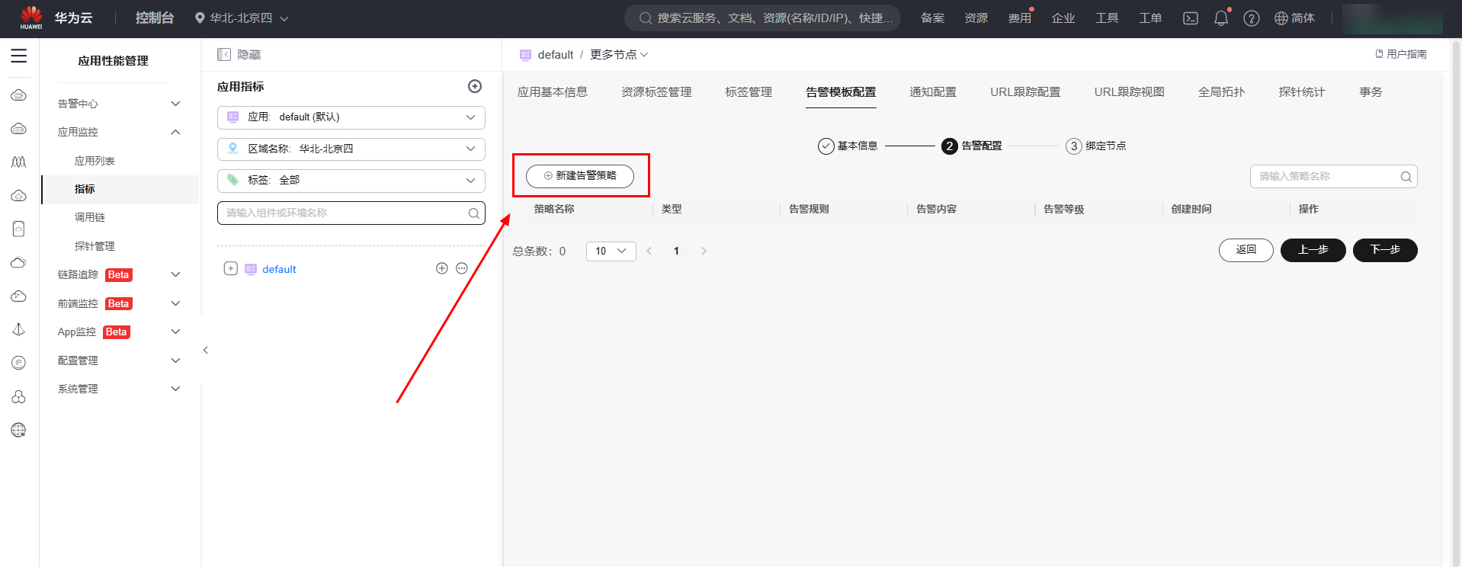Viewport: 1462px width, 567px height.
Task: Click the 下一步 button
Action: (1384, 250)
